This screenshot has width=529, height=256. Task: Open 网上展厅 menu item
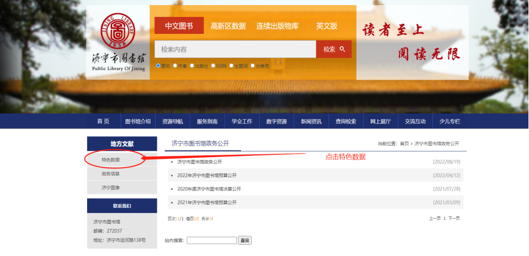pyautogui.click(x=381, y=122)
